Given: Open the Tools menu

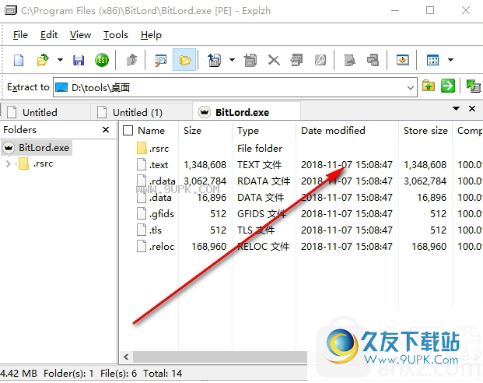Looking at the screenshot, I should (116, 35).
